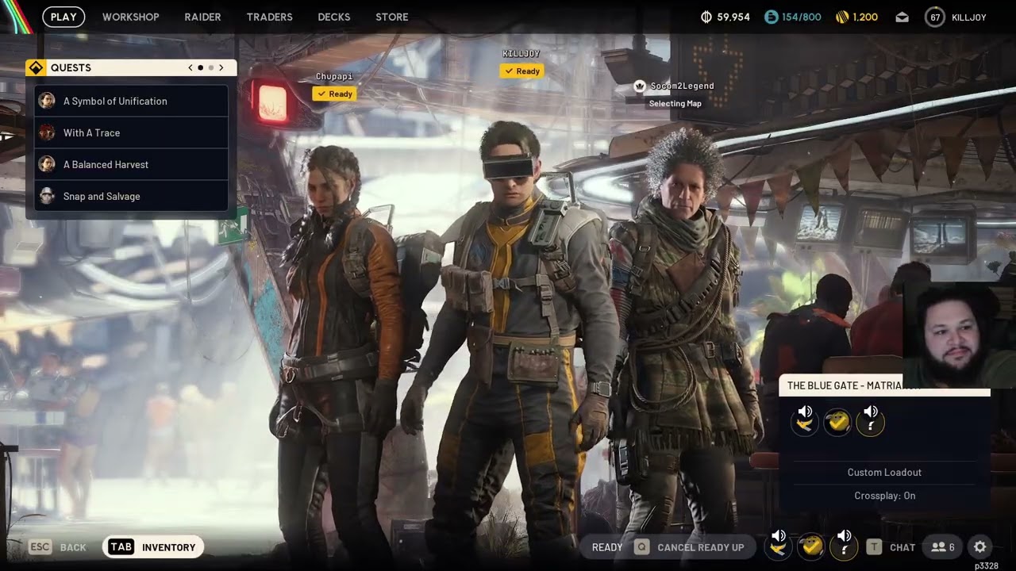Image resolution: width=1016 pixels, height=571 pixels.
Task: Toggle the Crossplay: On setting
Action: pos(884,496)
